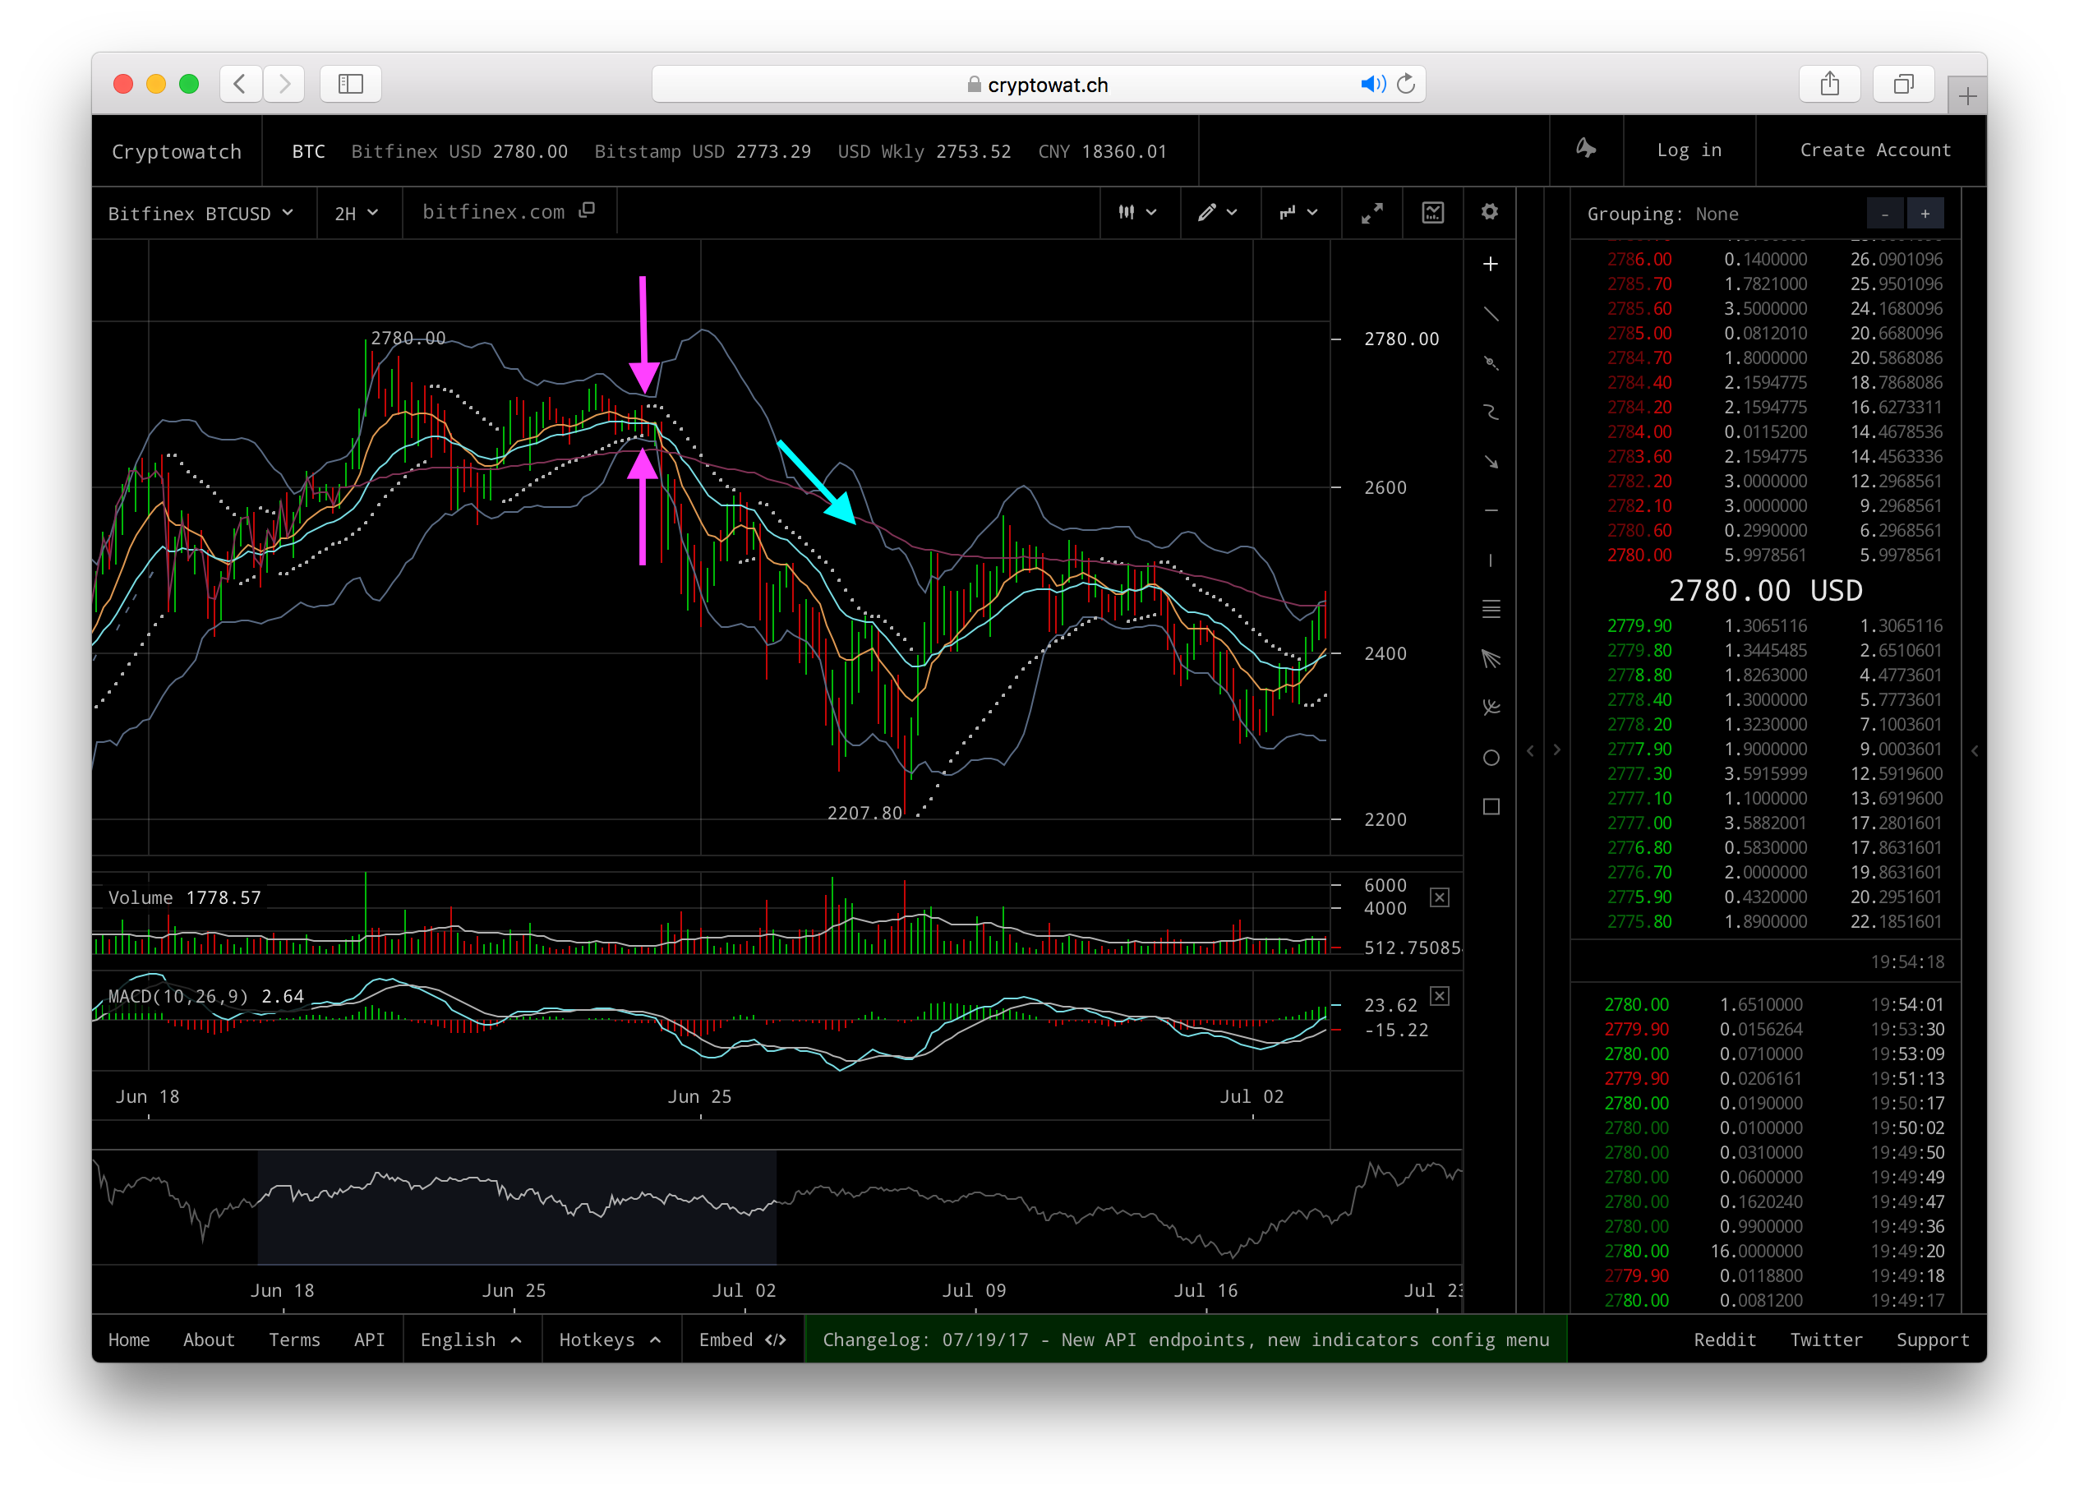Open the About footer link
The image size is (2079, 1494).
(x=209, y=1340)
